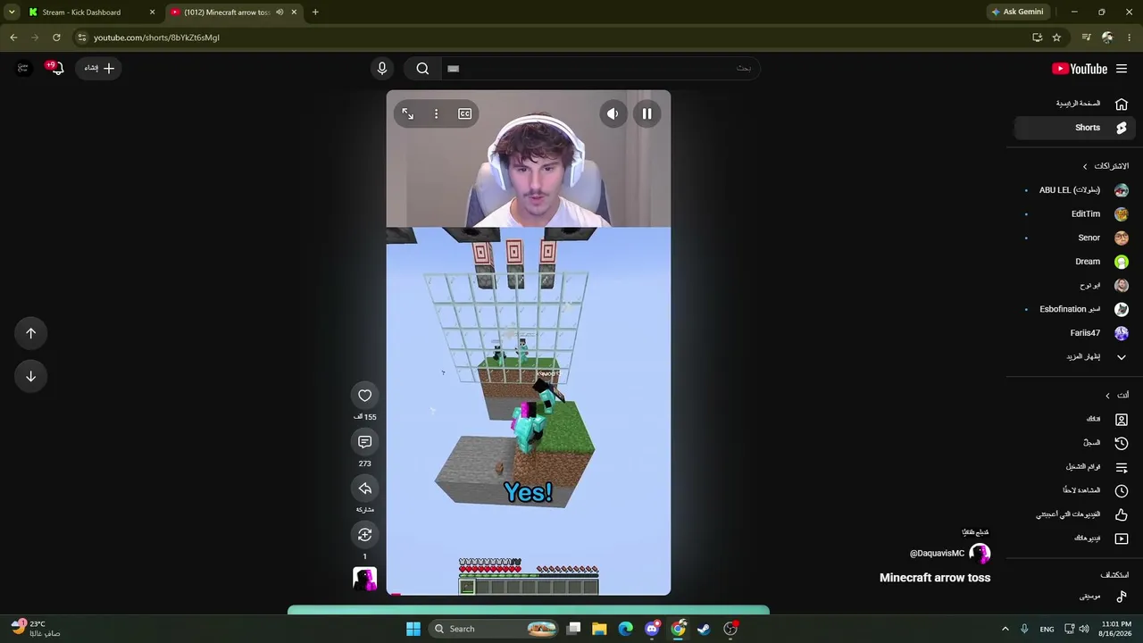
Task: Click the taskbar Search box
Action: (493, 629)
